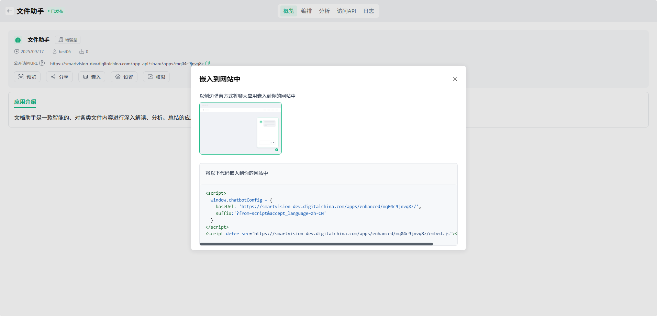657x316 pixels.
Task: Switch to the 概览 tab
Action: coord(288,11)
